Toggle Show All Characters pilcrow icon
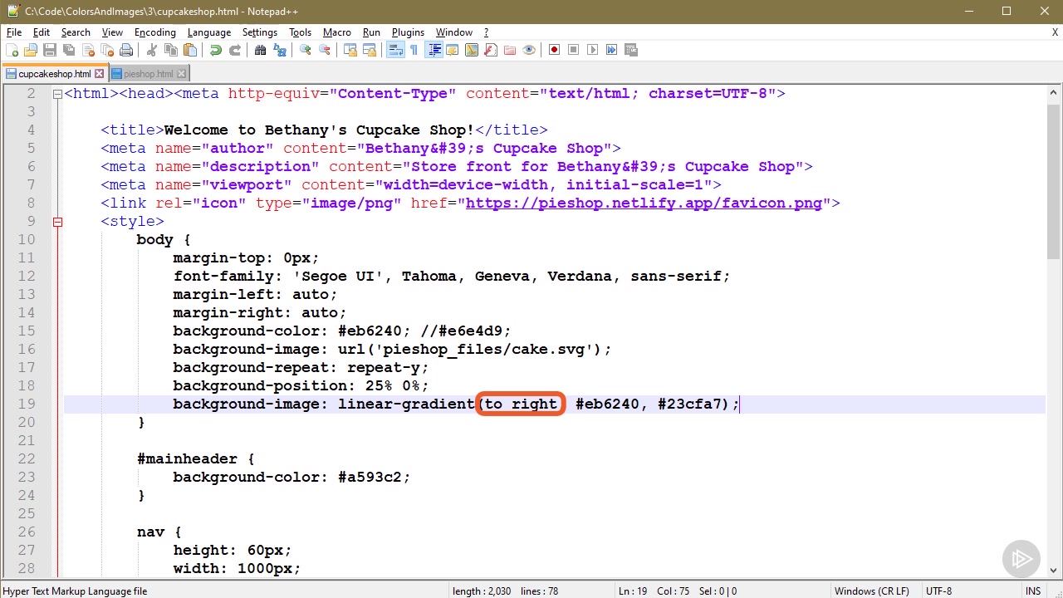Screen dimensions: 1063x598 [x=414, y=50]
